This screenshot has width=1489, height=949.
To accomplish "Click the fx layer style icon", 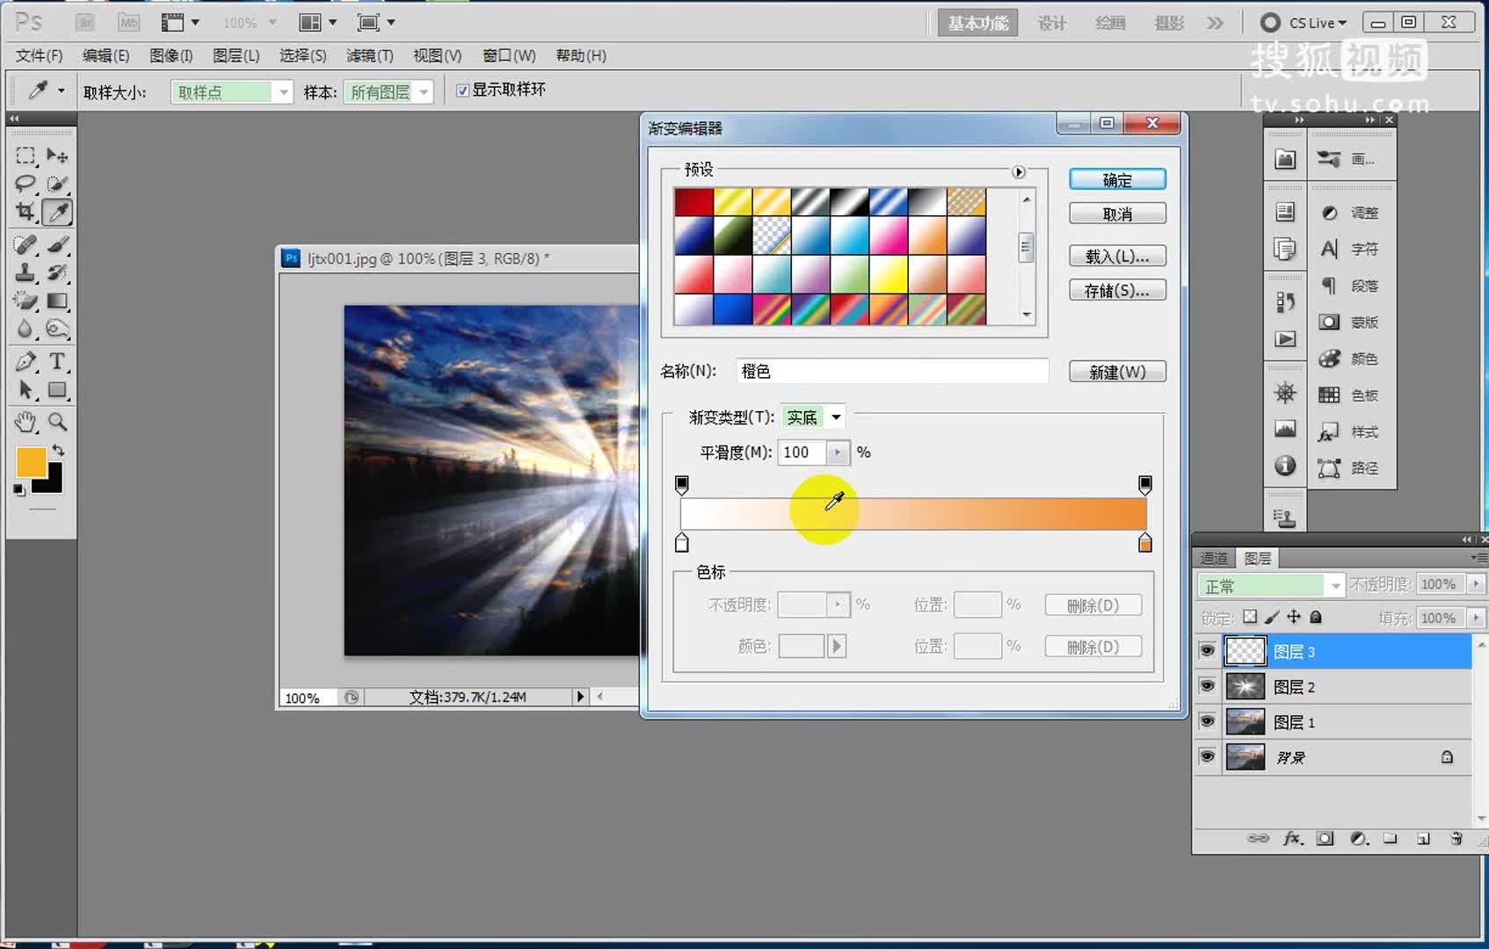I will (x=1292, y=839).
